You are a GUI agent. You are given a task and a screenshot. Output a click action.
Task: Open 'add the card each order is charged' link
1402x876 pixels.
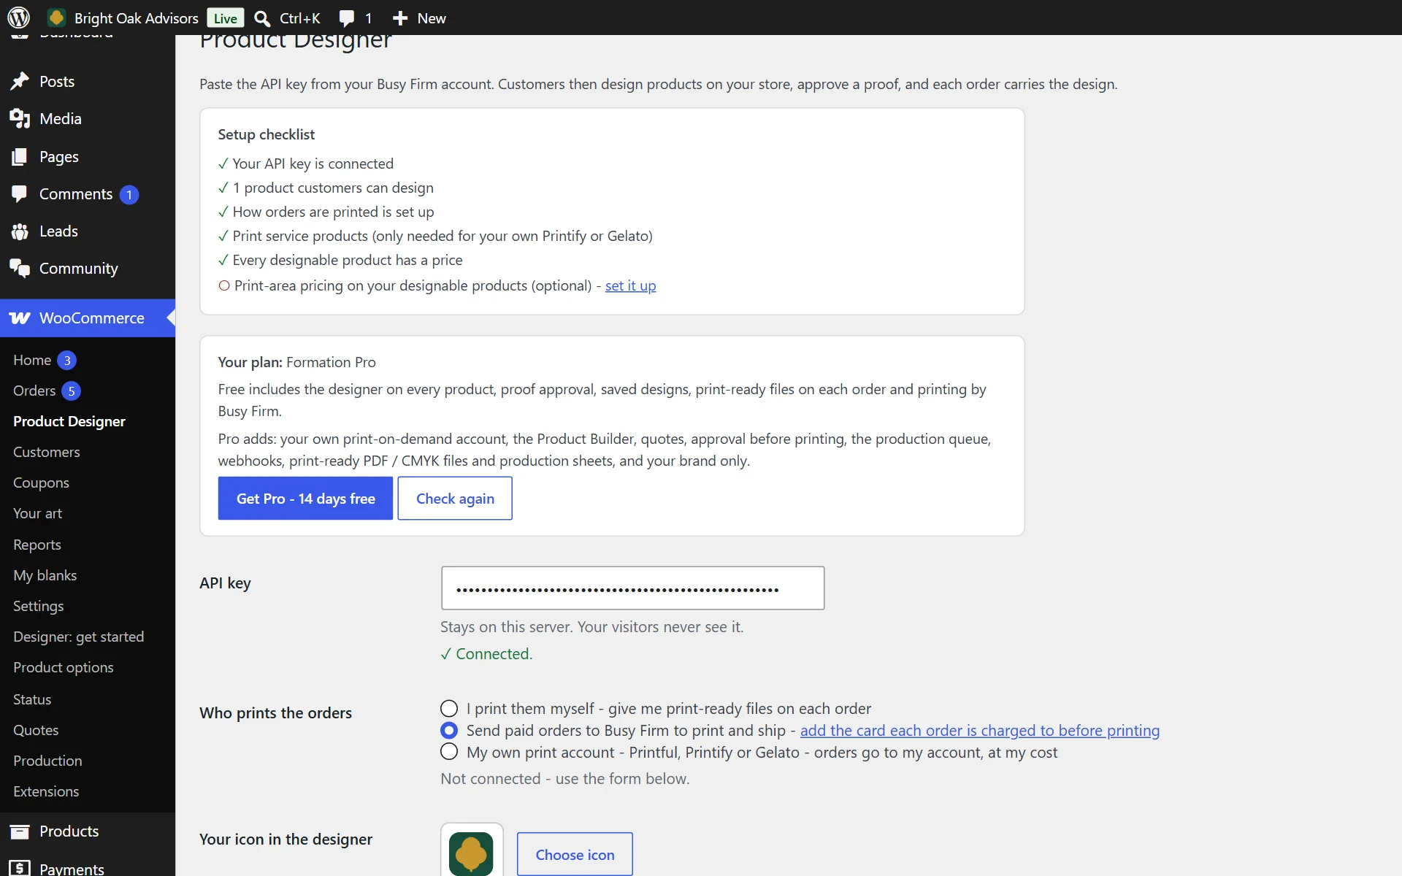pyautogui.click(x=979, y=731)
